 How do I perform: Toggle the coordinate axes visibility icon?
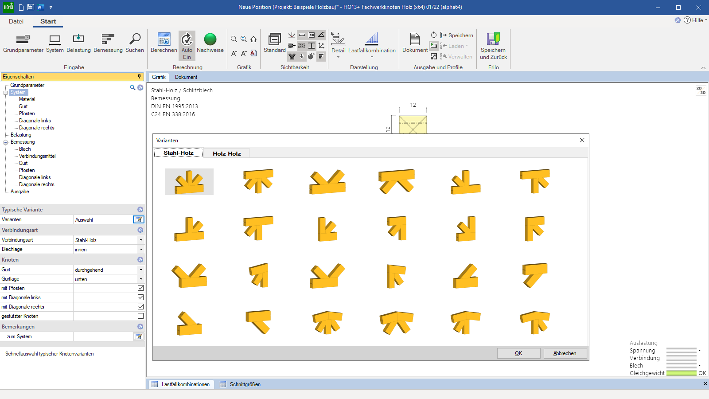point(321,46)
